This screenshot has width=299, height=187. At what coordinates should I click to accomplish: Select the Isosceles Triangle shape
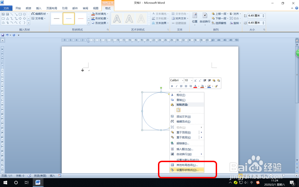8,18
